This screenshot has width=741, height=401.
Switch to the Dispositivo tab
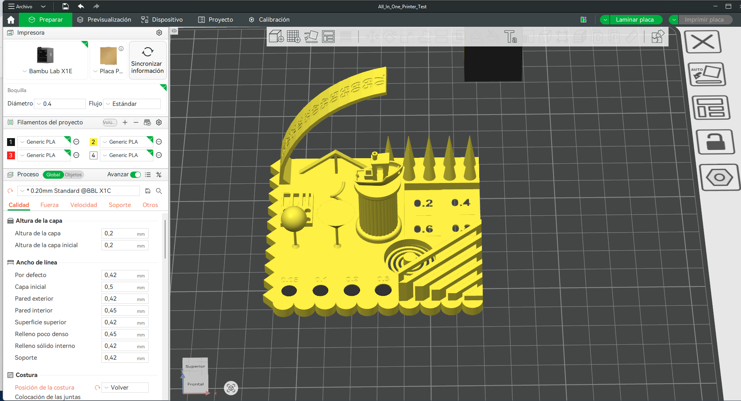click(x=162, y=20)
